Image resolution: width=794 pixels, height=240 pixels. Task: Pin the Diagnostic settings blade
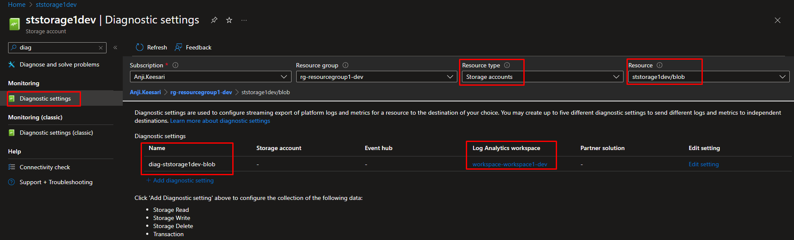(x=214, y=20)
